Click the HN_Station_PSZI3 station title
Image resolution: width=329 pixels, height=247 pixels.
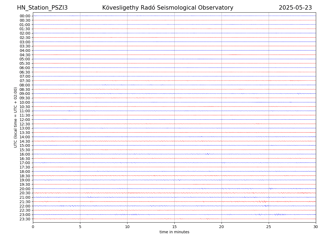(x=42, y=8)
